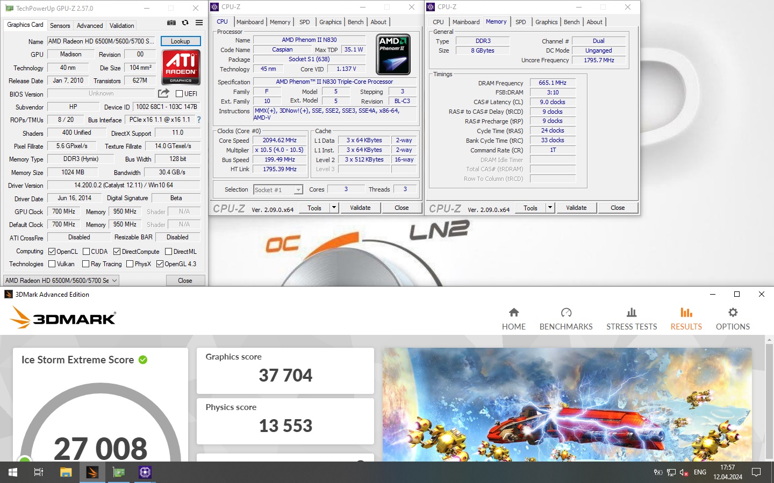Open the Windows Start menu
This screenshot has width=774, height=483.
click(x=13, y=472)
